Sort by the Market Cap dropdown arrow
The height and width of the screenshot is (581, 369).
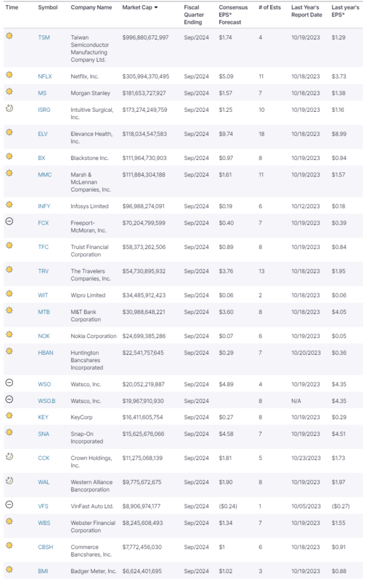pos(156,7)
